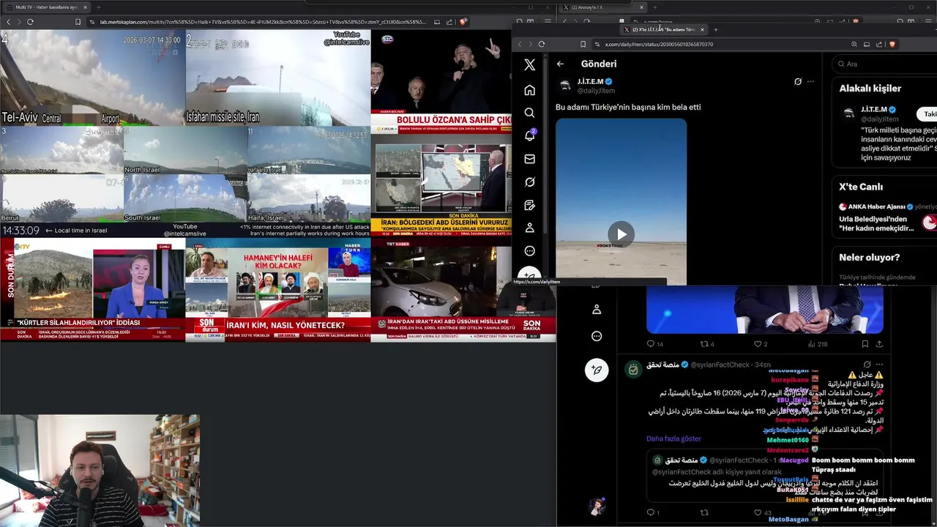Screen dimensions: 937x527
Task: Open X Messages envelope icon
Action: 529,159
